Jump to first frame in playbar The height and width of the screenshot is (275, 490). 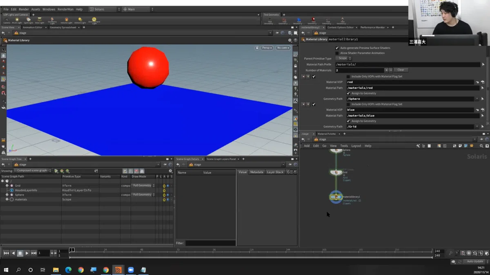tap(6, 253)
